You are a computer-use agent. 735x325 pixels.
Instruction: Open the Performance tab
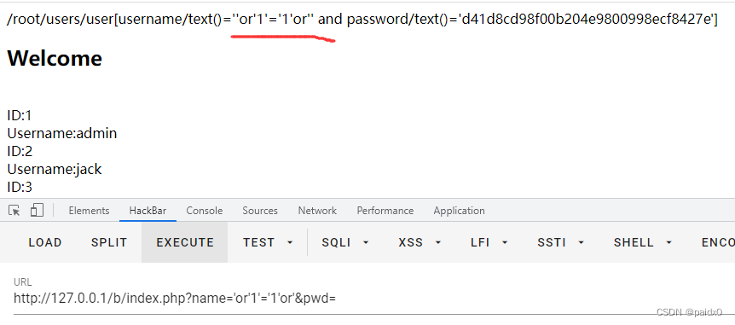(x=385, y=211)
